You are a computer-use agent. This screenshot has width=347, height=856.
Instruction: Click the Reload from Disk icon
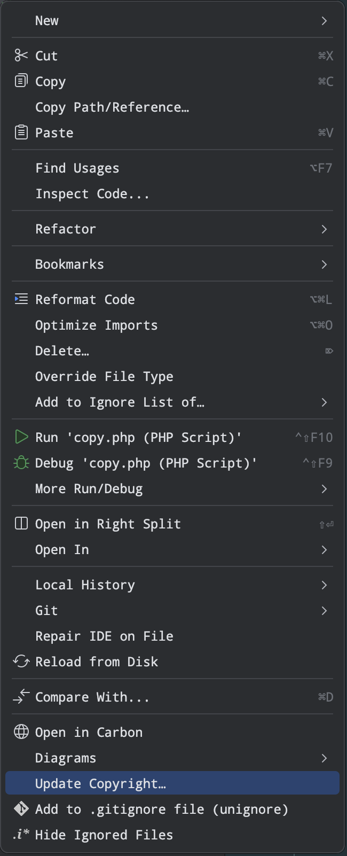[21, 662]
